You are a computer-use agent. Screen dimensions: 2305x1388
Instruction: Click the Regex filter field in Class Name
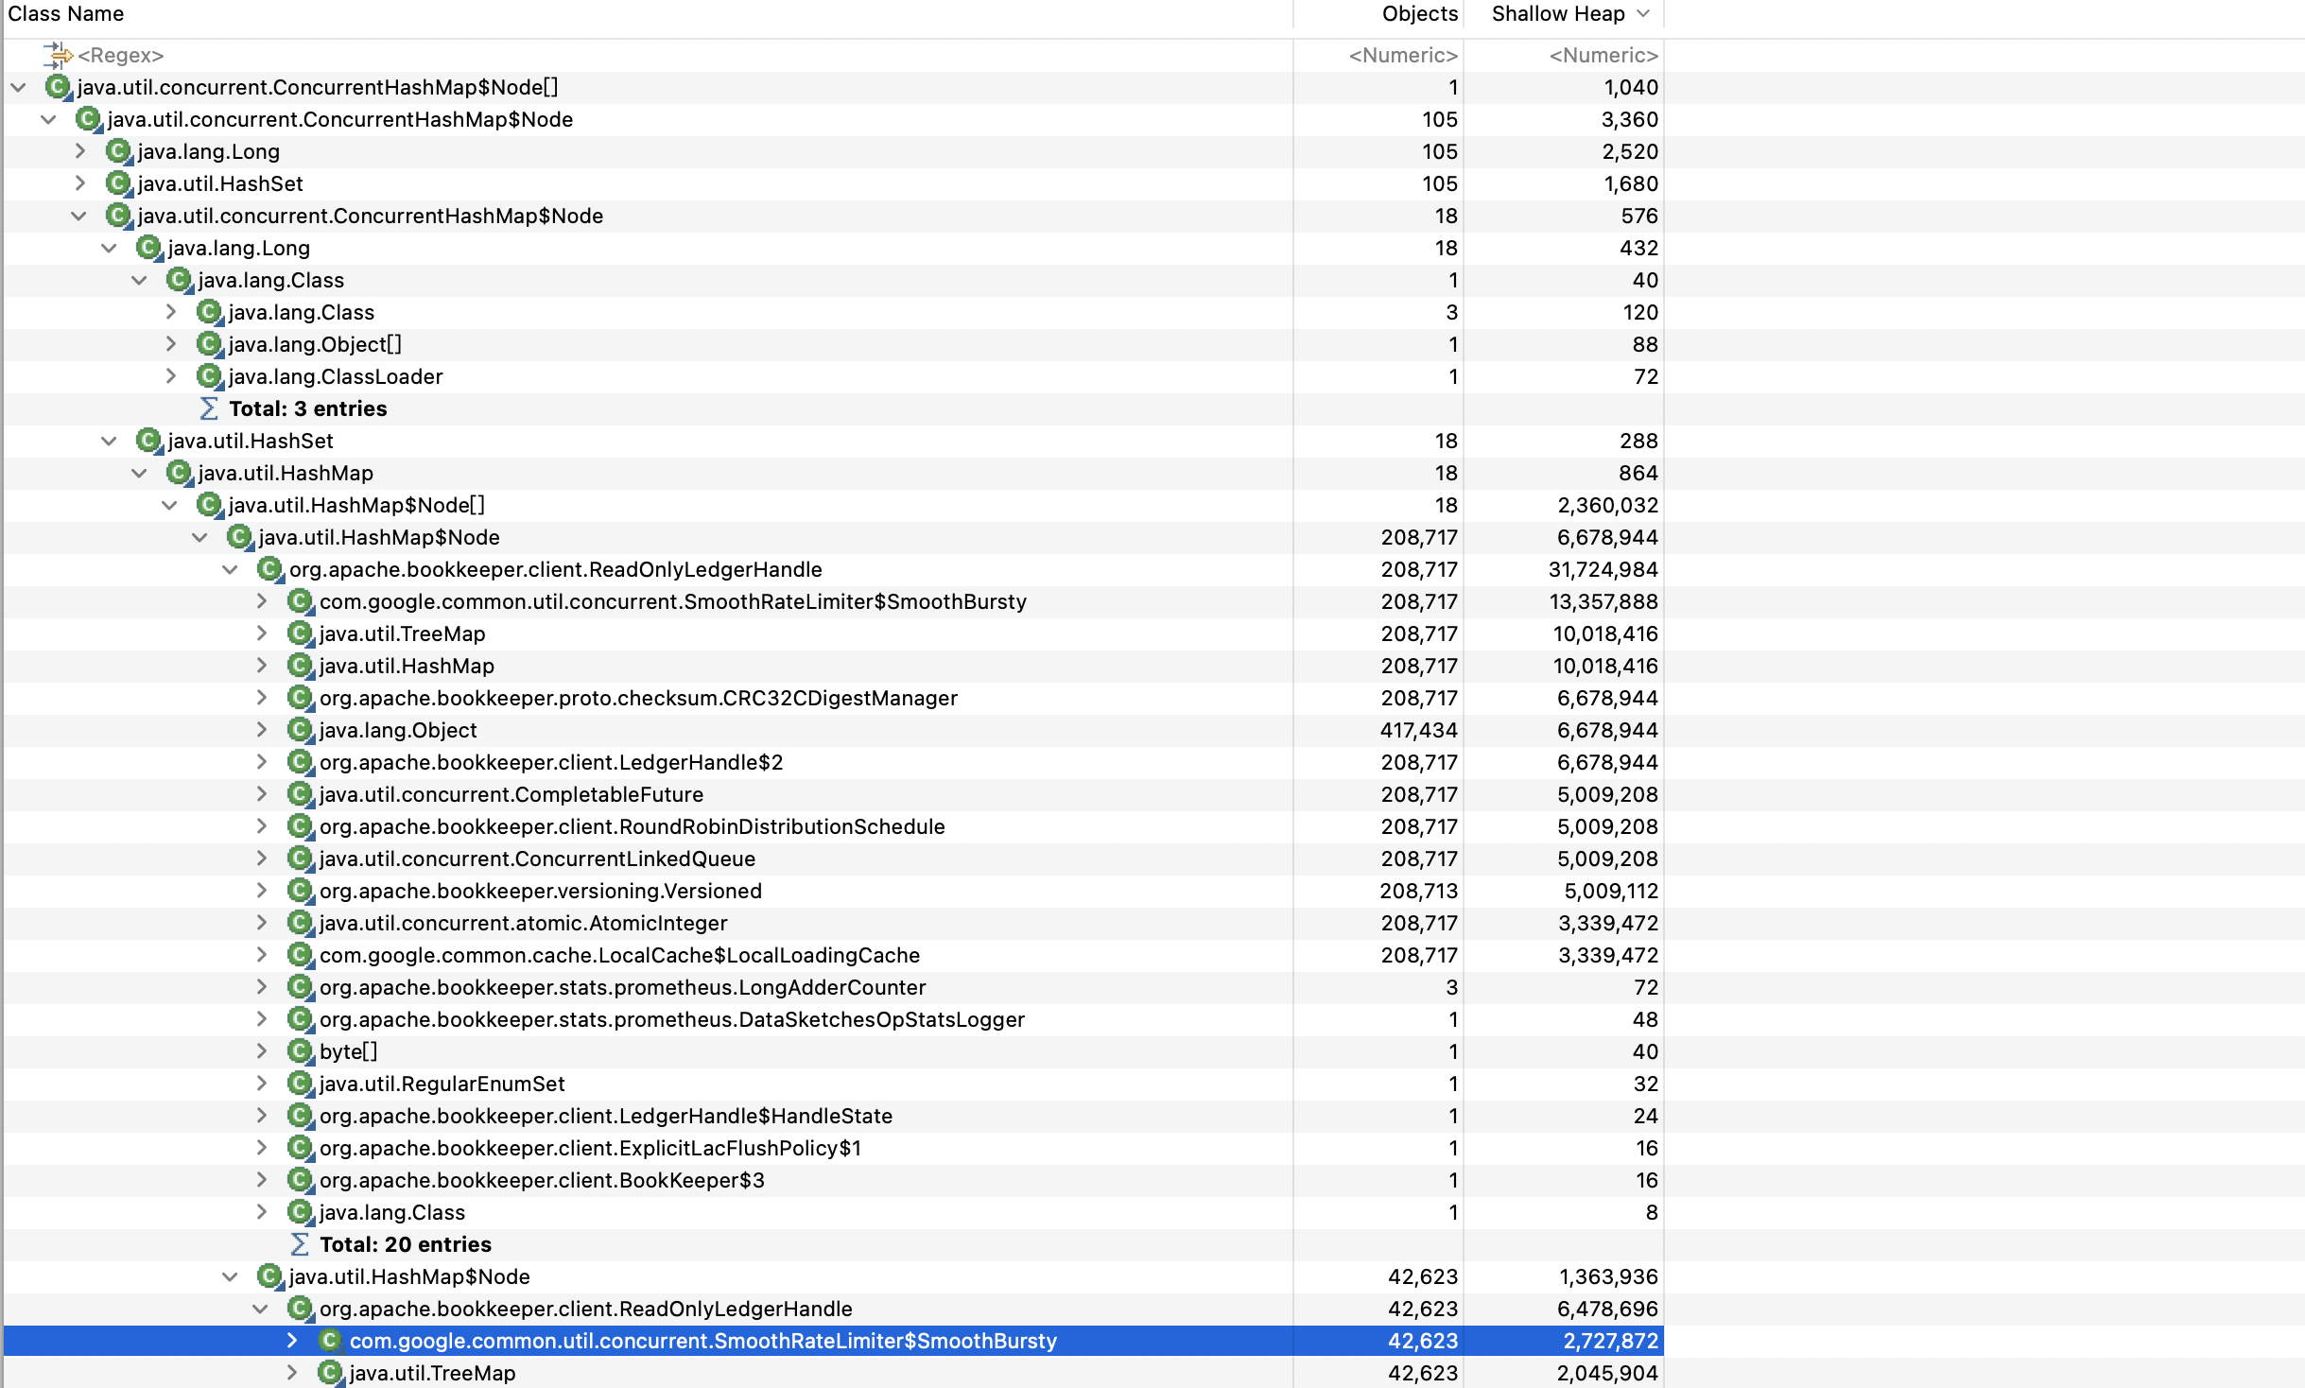[x=121, y=56]
